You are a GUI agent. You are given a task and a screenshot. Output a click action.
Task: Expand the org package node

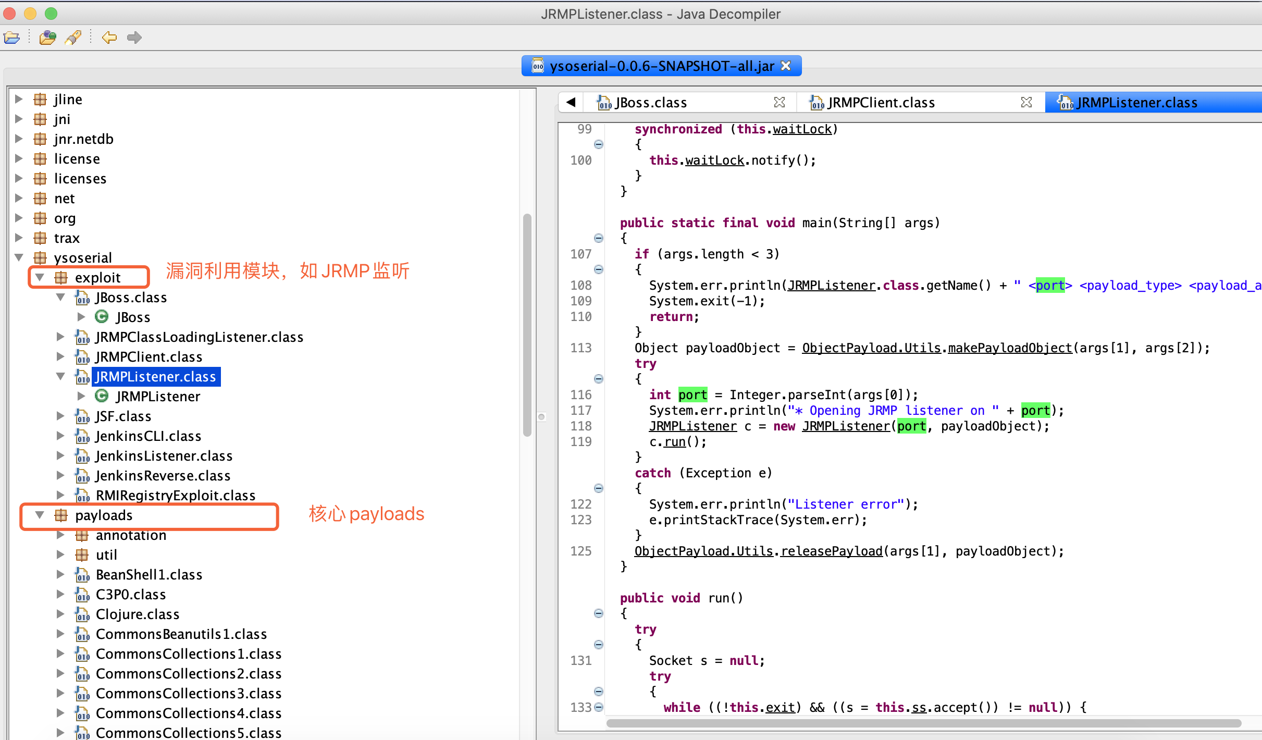point(19,218)
